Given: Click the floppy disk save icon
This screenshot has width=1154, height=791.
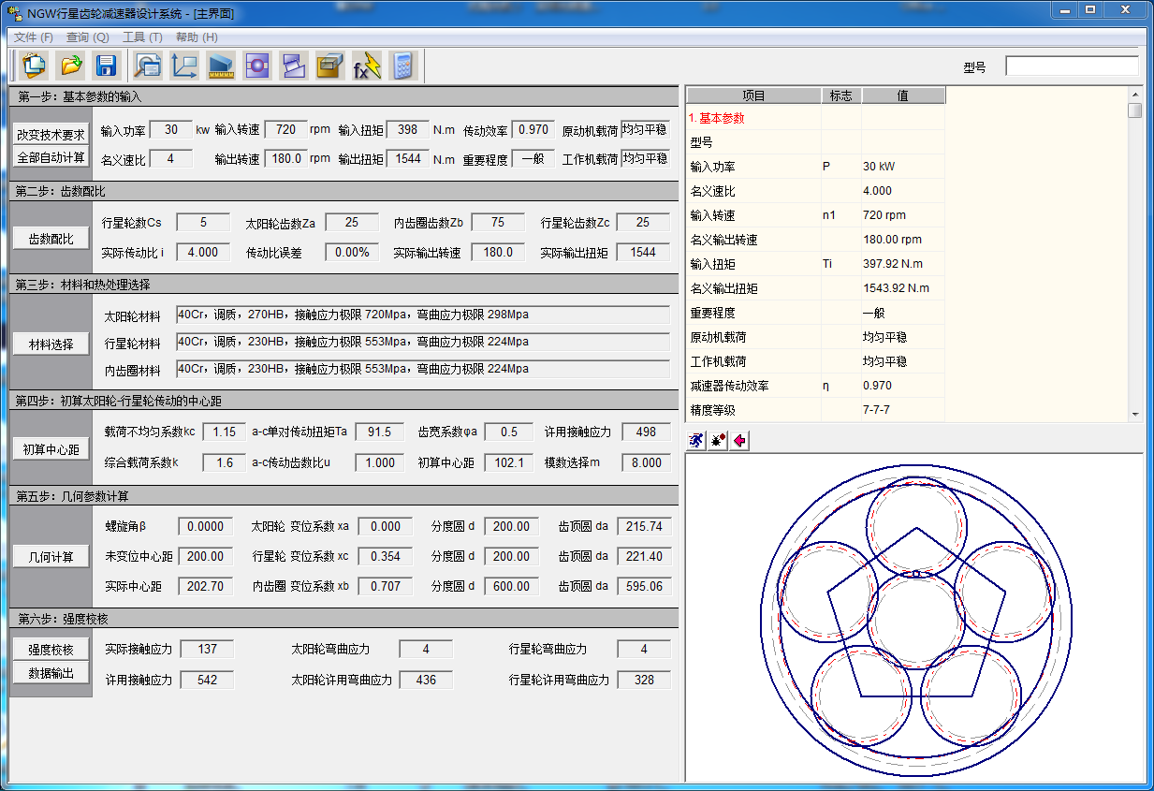Looking at the screenshot, I should point(106,66).
